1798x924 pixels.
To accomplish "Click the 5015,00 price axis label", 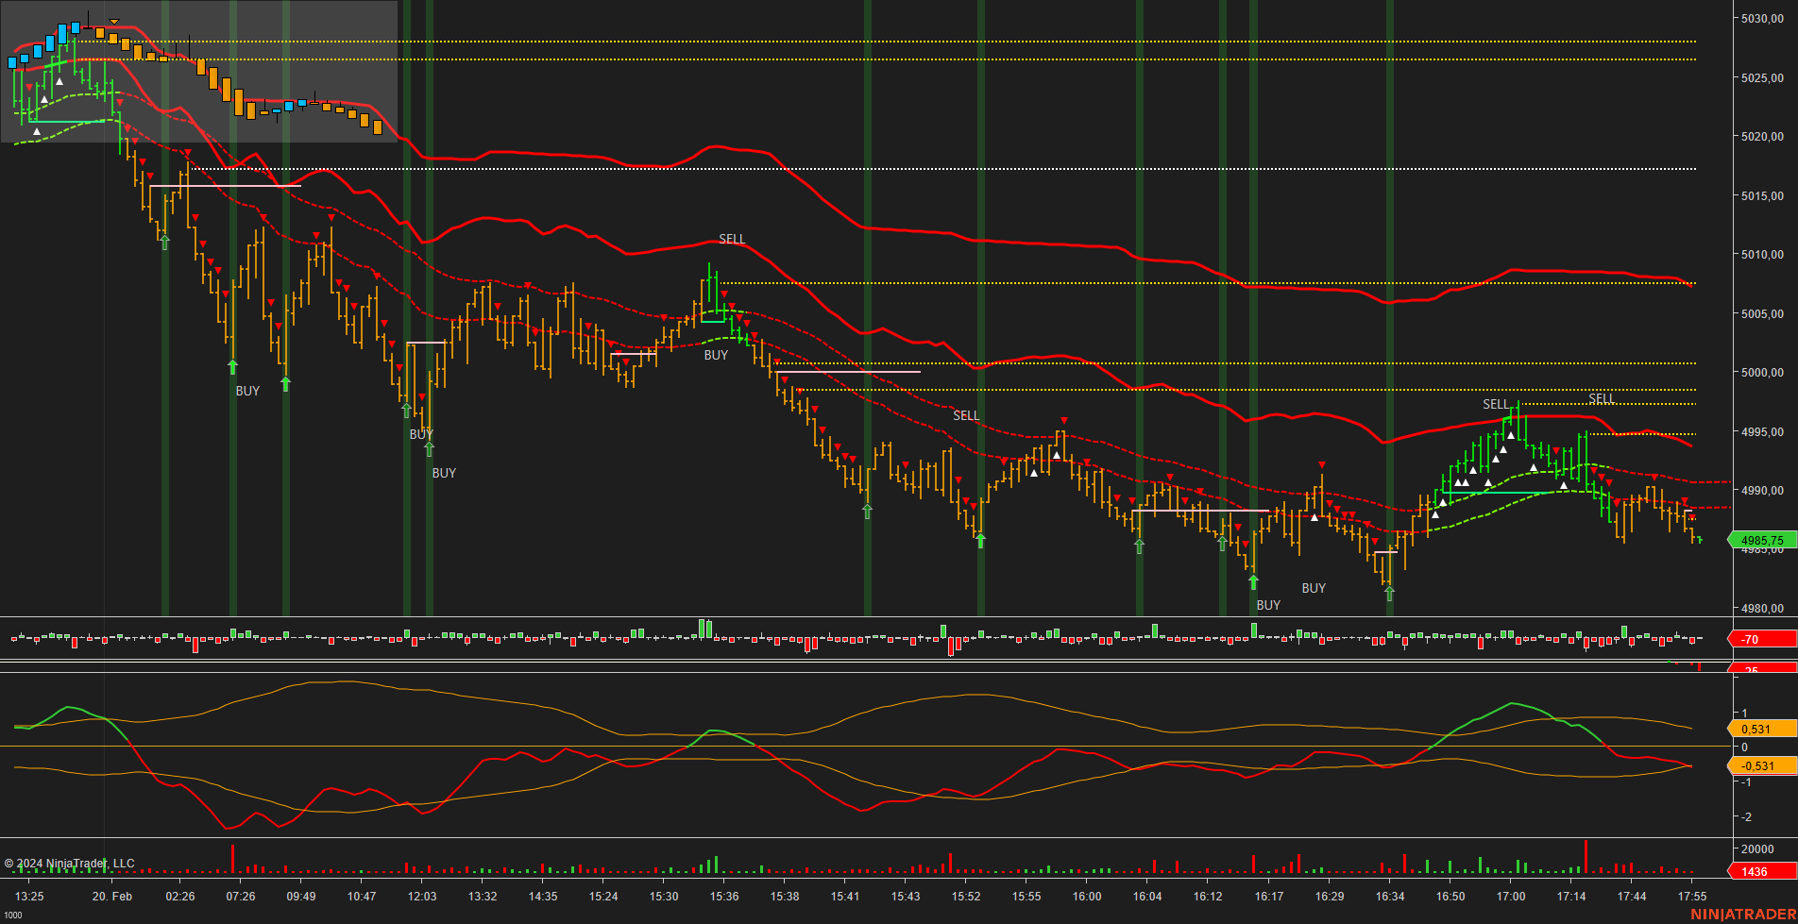I will point(1762,195).
